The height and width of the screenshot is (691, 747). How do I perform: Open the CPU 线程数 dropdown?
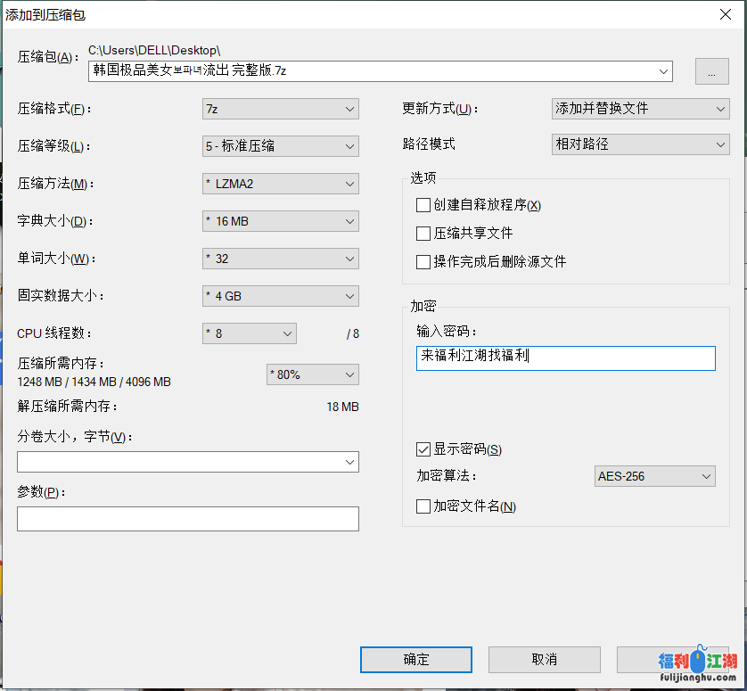tap(250, 333)
